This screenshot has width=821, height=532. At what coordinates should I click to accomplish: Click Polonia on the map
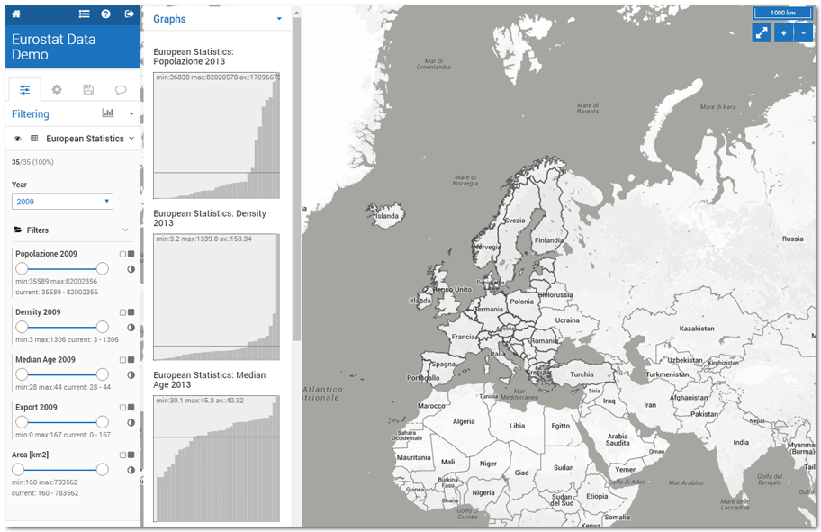point(521,302)
